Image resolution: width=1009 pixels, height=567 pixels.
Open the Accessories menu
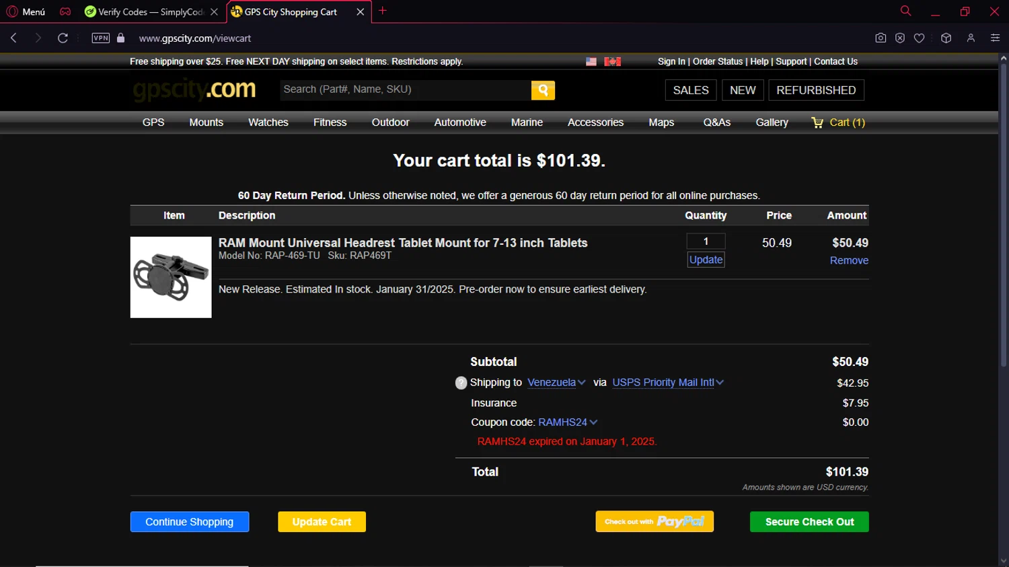[595, 122]
